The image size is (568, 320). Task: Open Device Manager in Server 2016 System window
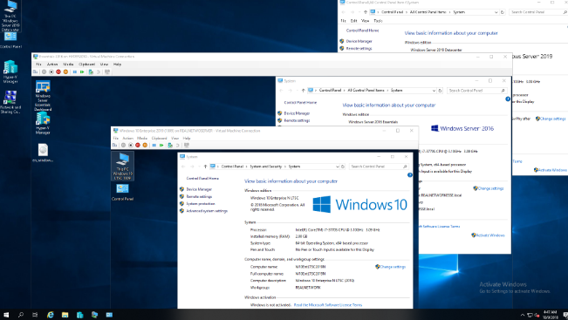(297, 113)
